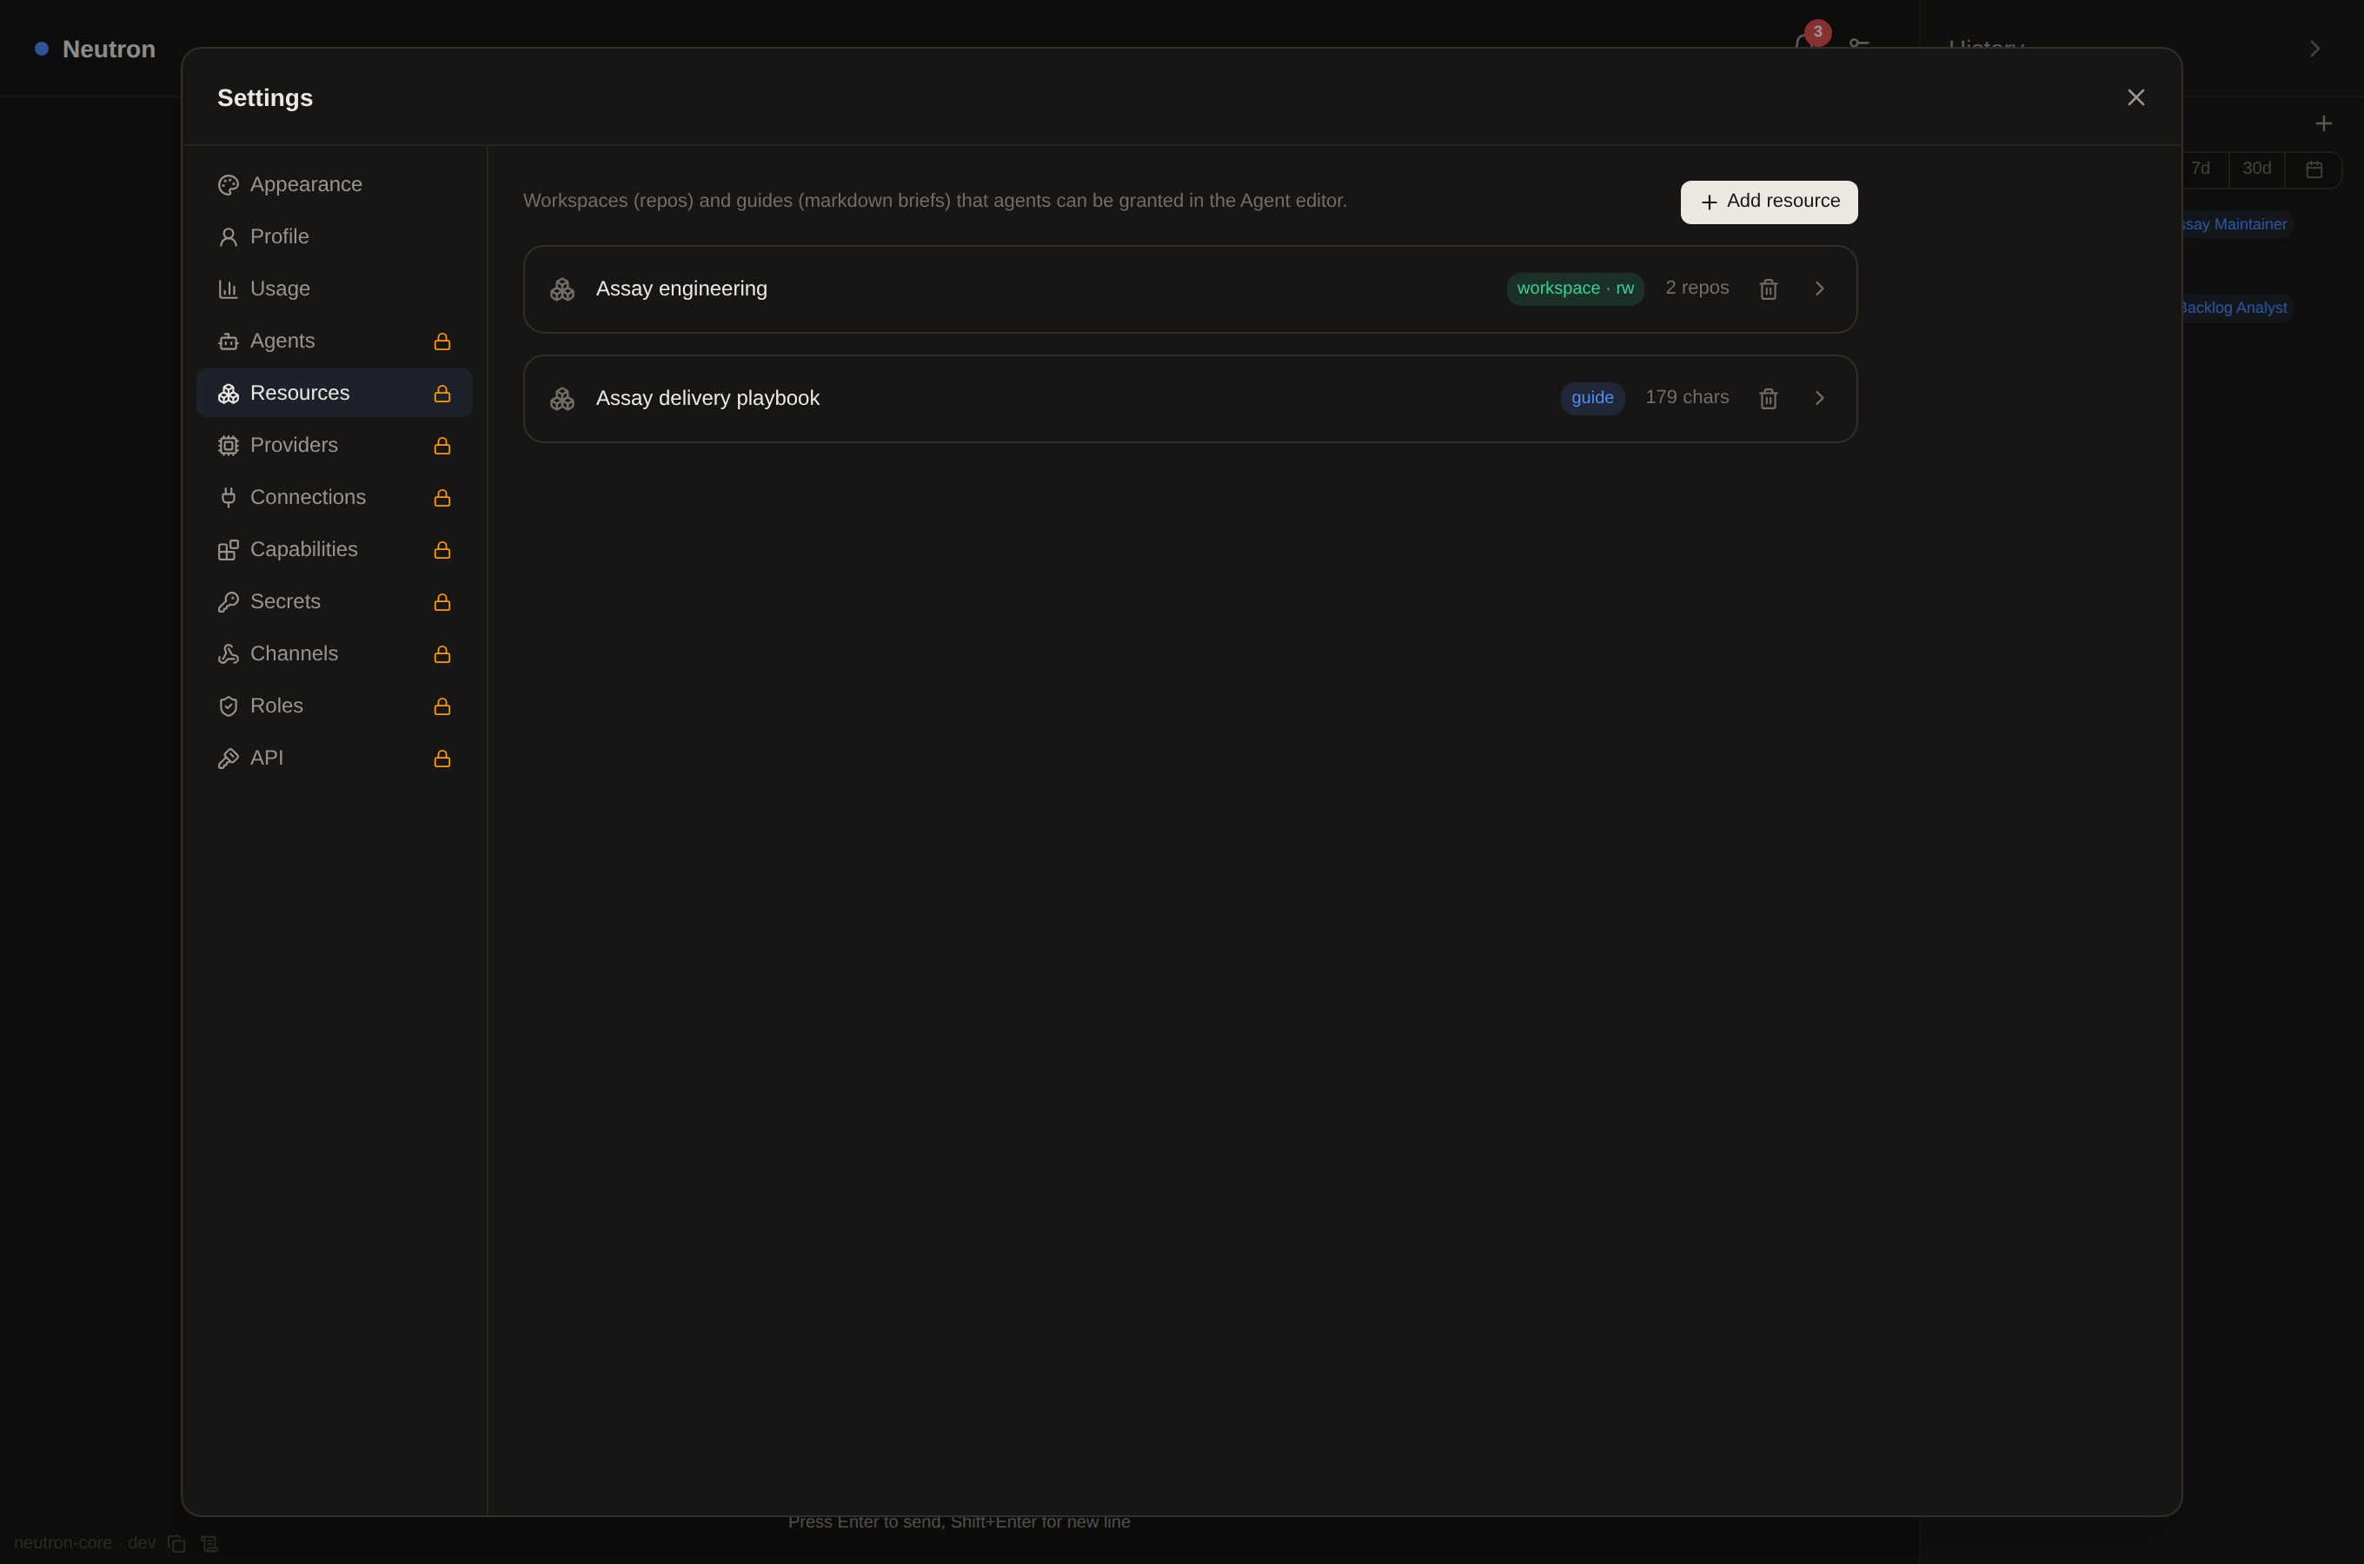Select the Resources section
Viewport: 2364px width, 1564px height.
(x=334, y=393)
